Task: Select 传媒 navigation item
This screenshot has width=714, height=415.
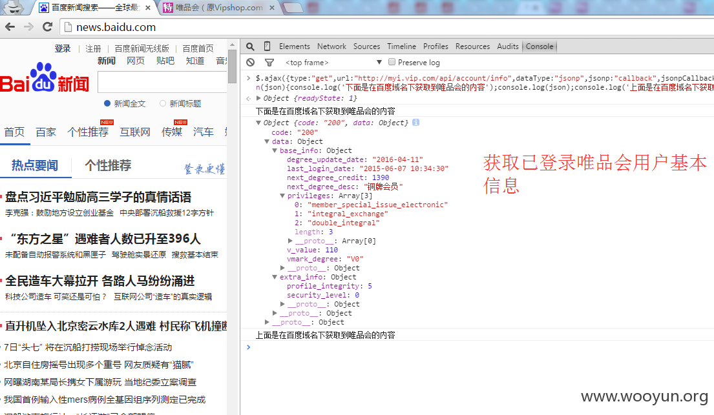Action: (172, 132)
